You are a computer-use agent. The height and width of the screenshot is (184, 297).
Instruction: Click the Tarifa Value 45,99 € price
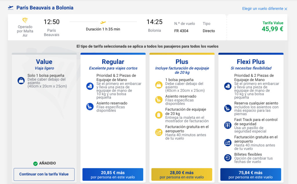point(272,29)
